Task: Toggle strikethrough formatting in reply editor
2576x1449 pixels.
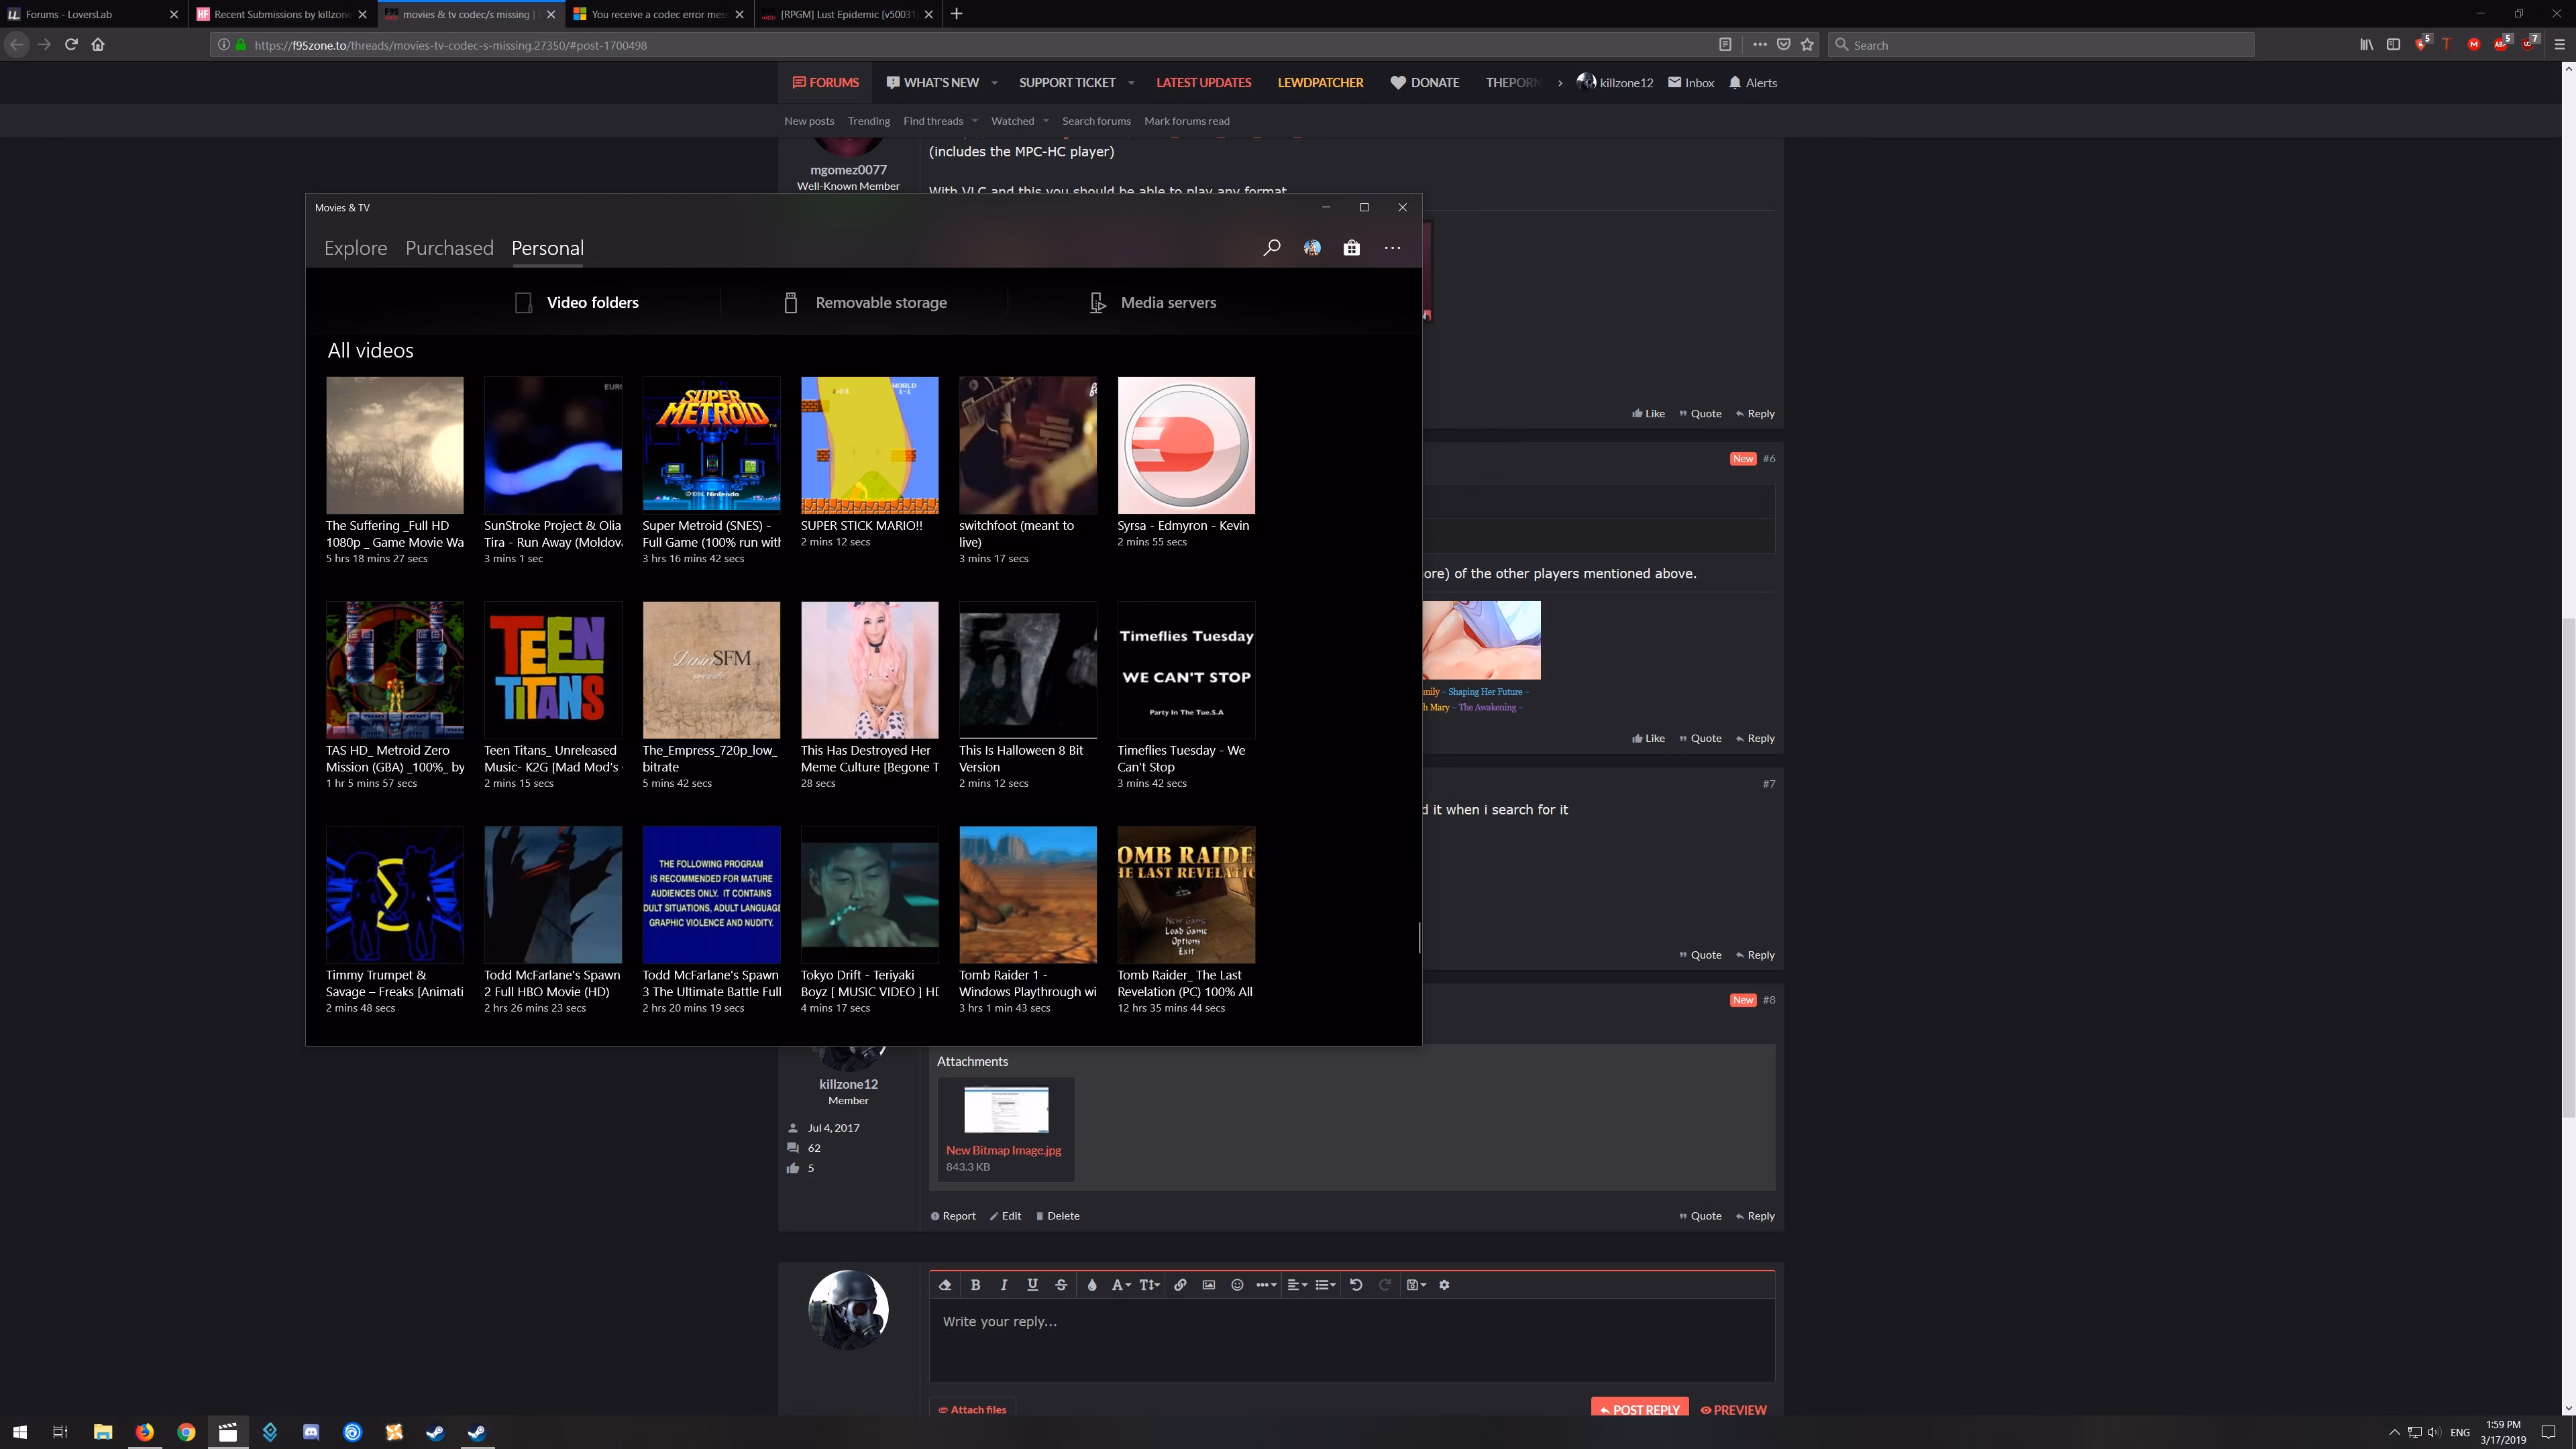Action: coord(1061,1285)
